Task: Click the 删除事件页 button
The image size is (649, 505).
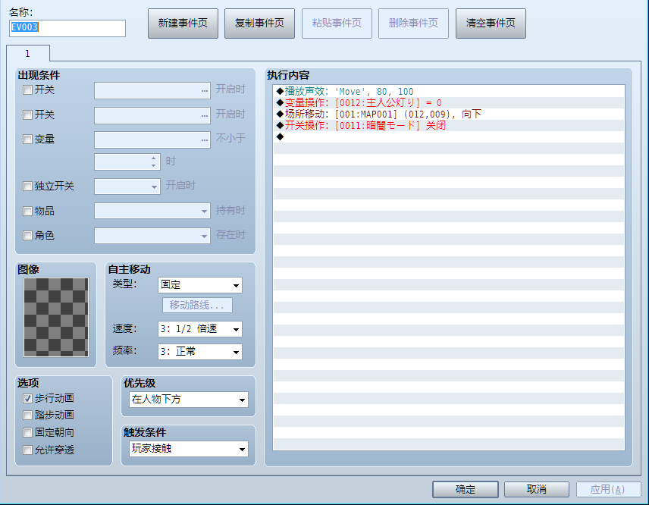Action: (x=413, y=24)
